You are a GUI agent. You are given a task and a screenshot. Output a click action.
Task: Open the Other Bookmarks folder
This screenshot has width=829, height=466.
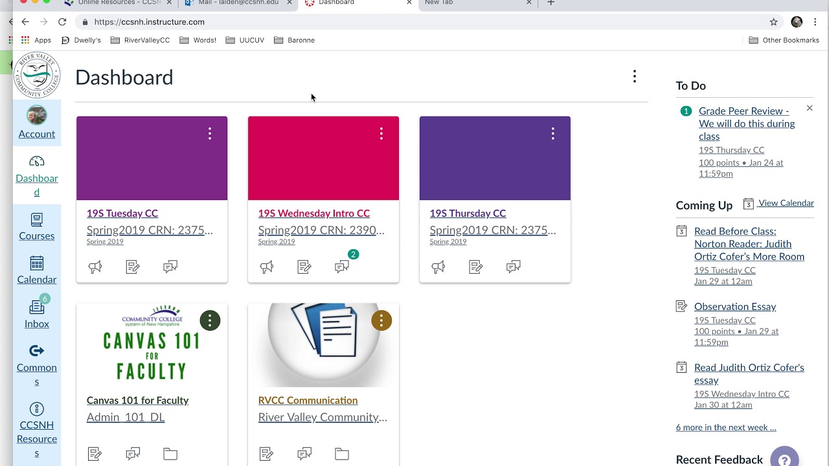784,40
